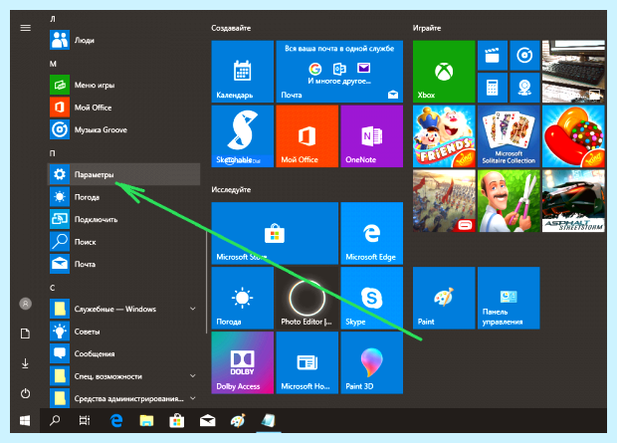The height and width of the screenshot is (443, 617).
Task: Open the user account avatar
Action: point(26,304)
